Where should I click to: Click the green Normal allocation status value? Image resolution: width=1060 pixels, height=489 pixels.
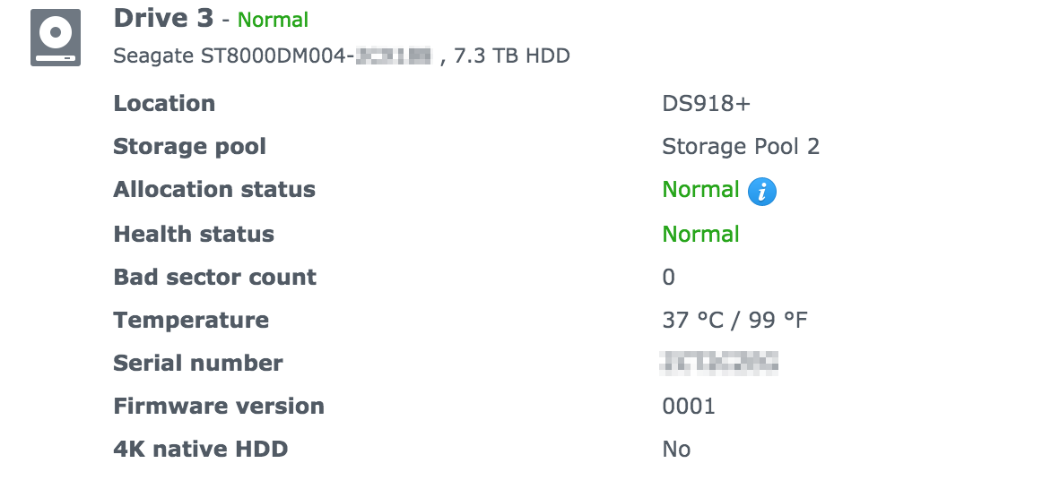pos(700,190)
